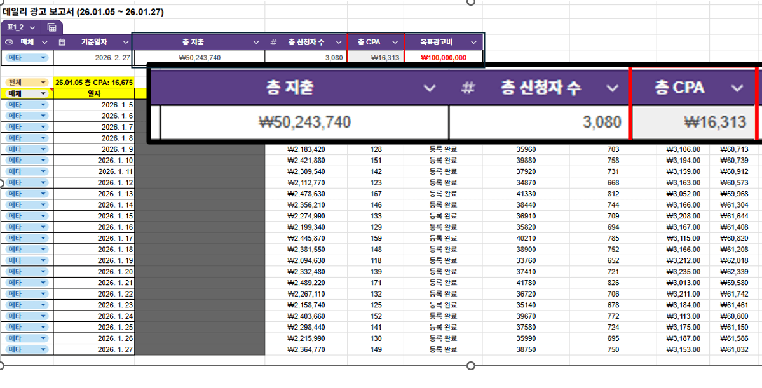
Task: Open the 메타 chip for 2026. 1. 27
Action: click(27, 349)
